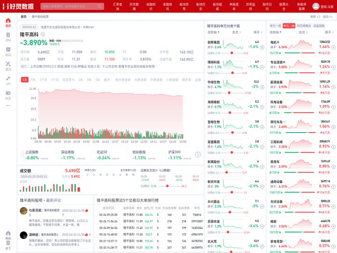The height and width of the screenshot is (253, 337).
Task: Click 电机II rise-fall ratio bar
Action: click(300, 53)
